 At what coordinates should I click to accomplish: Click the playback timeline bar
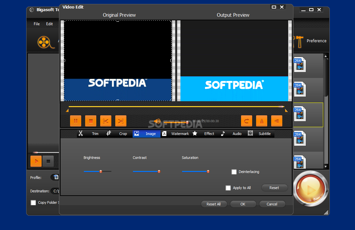(x=177, y=106)
